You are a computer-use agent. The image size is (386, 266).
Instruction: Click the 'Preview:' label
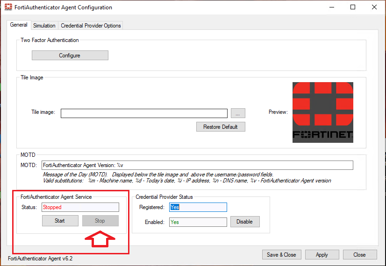(278, 112)
